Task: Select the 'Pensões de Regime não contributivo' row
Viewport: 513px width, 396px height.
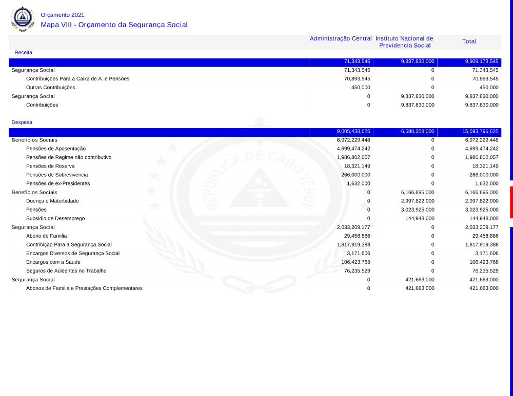Action: (69, 157)
